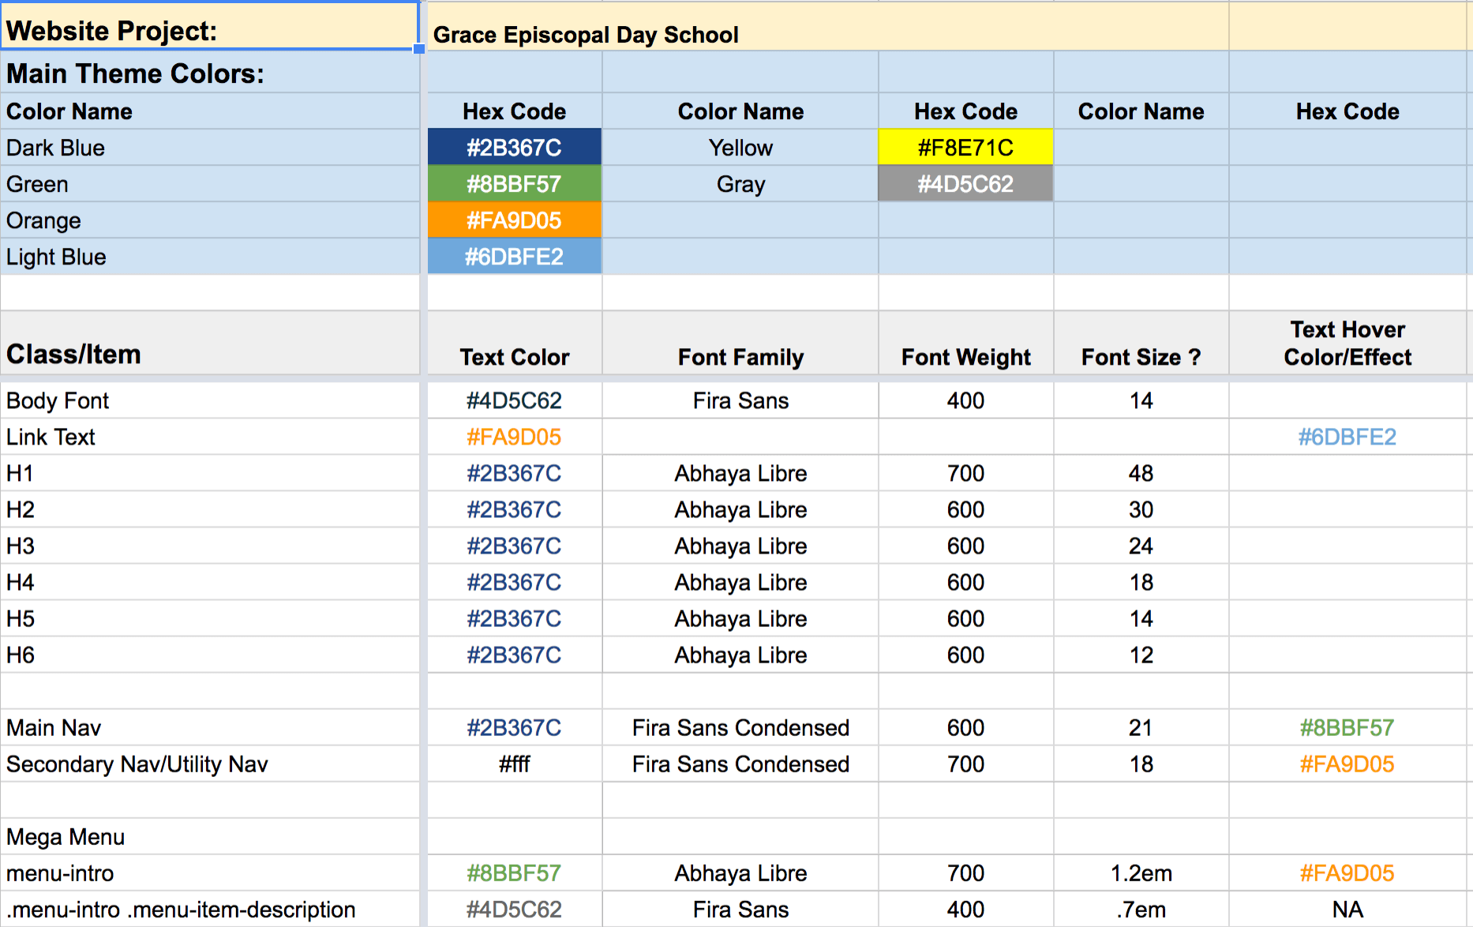
Task: Select the Gray #4D5C62 swatch cell
Action: [965, 184]
